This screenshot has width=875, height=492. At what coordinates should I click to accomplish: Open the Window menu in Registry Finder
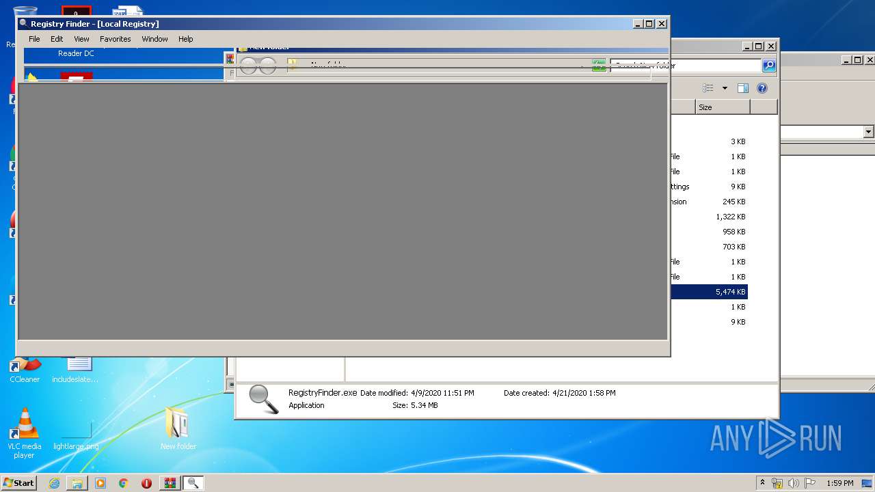(x=154, y=39)
